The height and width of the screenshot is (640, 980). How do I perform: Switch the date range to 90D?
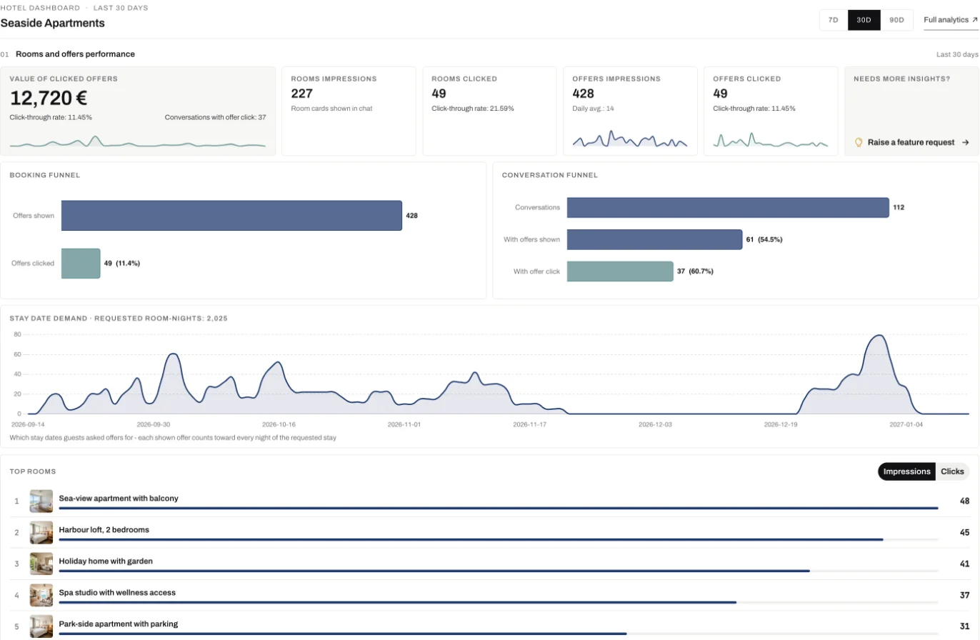(x=896, y=20)
